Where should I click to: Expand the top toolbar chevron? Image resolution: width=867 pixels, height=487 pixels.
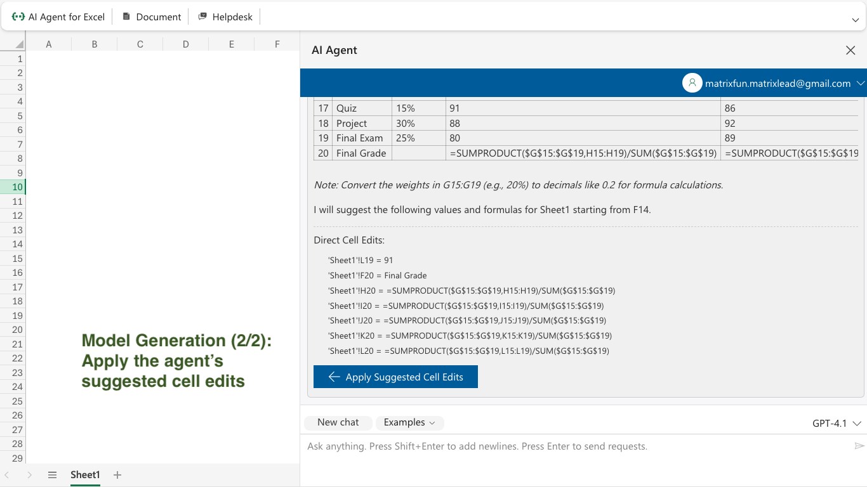tap(855, 20)
